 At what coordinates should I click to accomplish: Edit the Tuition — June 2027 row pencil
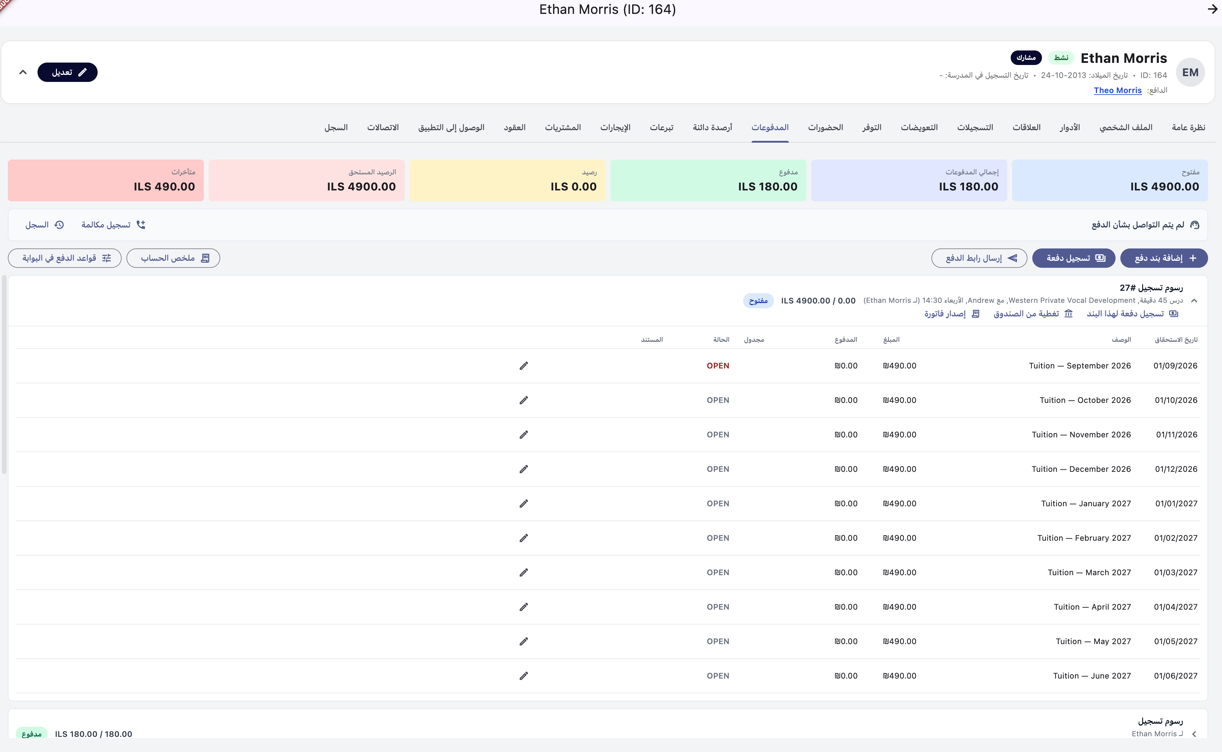pos(524,676)
